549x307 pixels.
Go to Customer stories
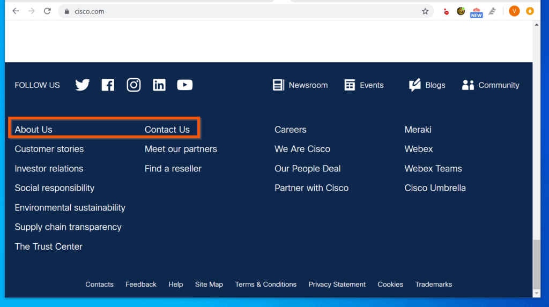click(49, 149)
